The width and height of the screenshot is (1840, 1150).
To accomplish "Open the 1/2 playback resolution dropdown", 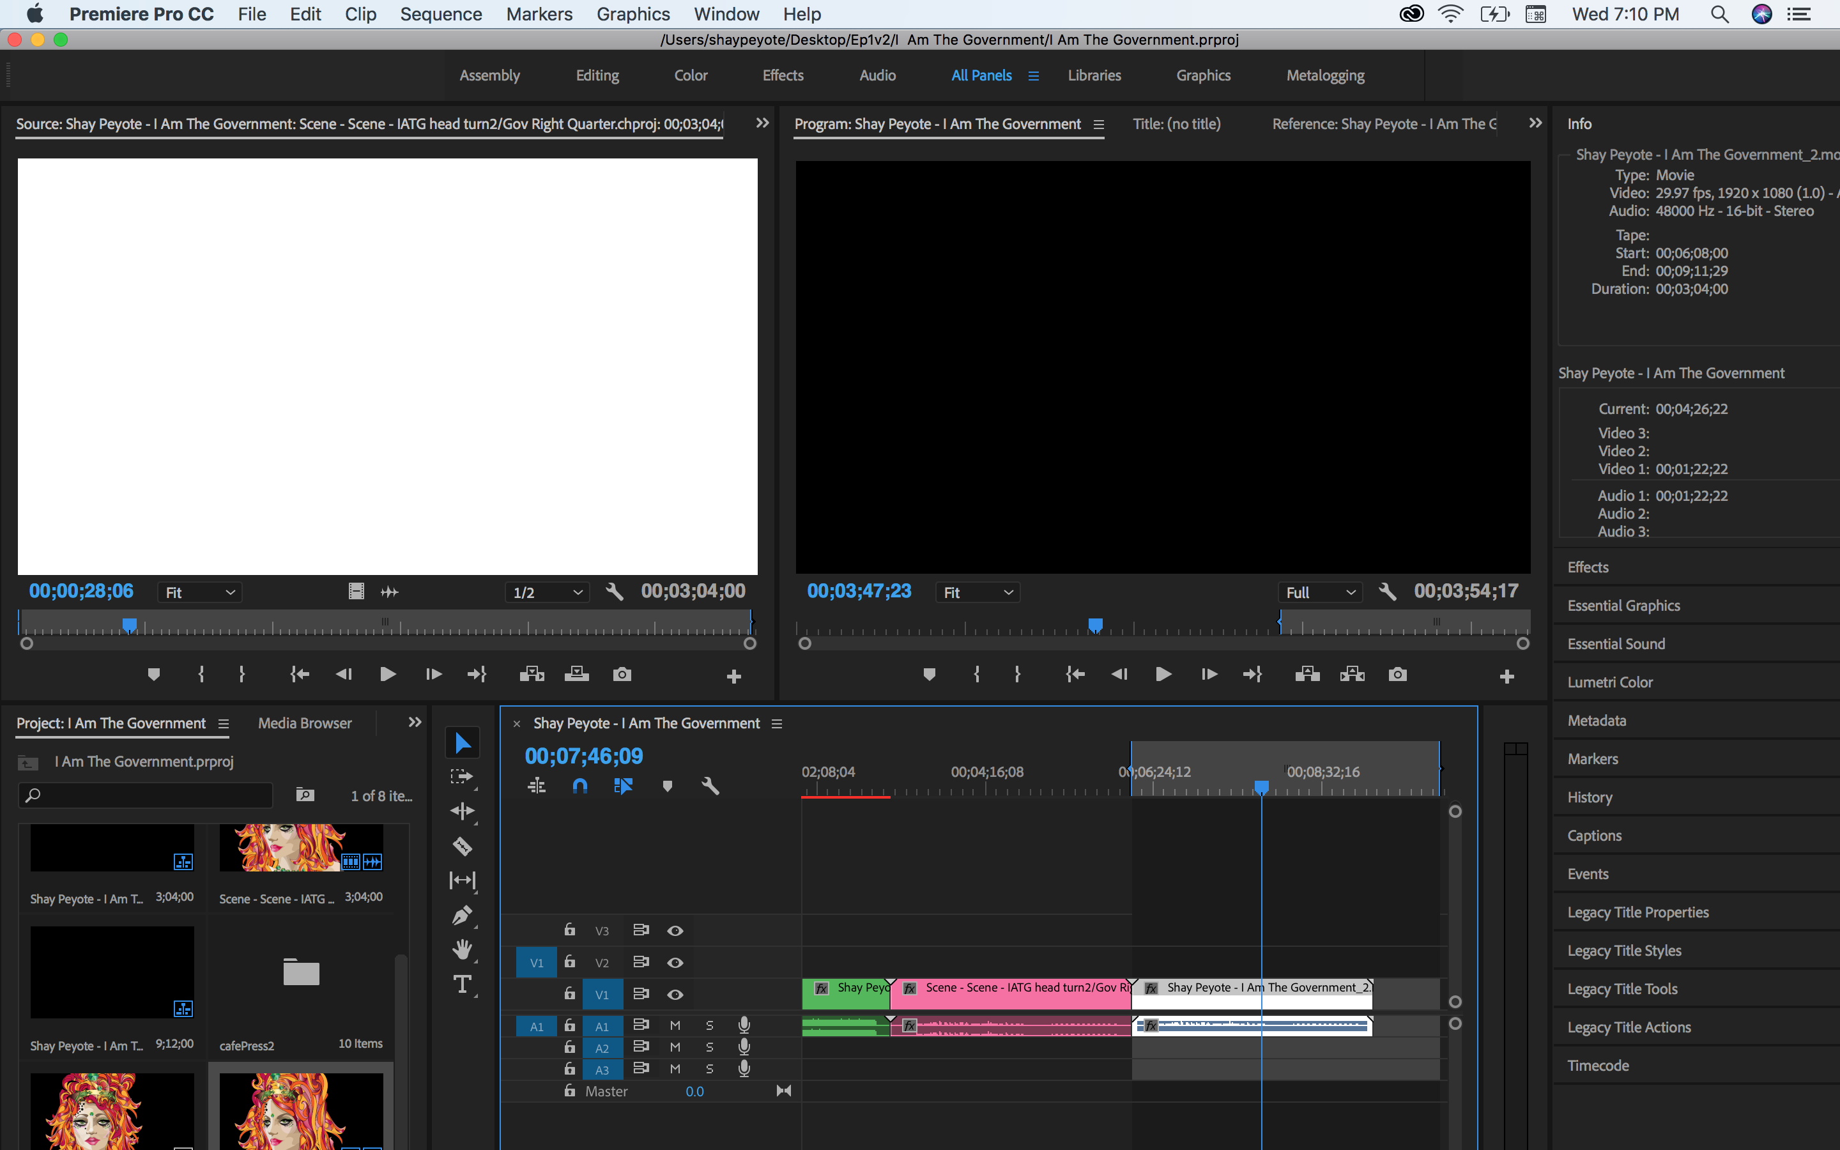I will (x=546, y=591).
